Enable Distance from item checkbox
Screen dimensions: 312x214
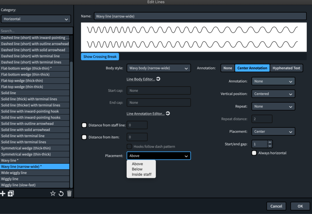pos(84,137)
